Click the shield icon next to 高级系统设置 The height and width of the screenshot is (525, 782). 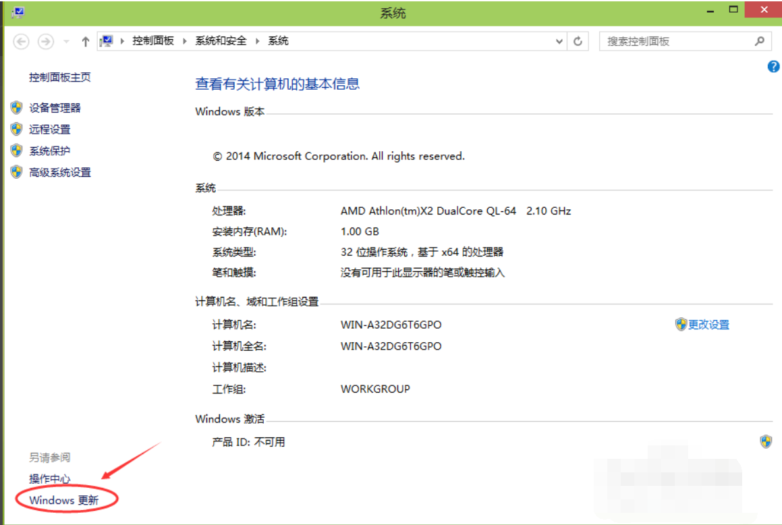(16, 171)
